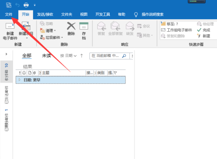Open the 文件 menu tab
The image size is (217, 159).
tap(9, 14)
